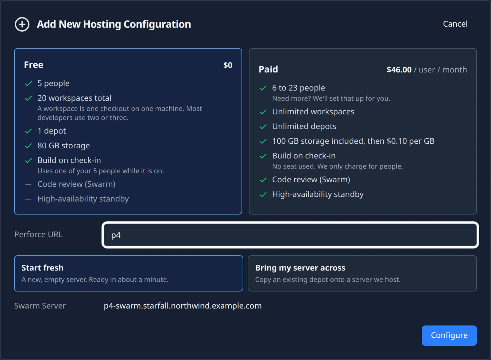Focus the Perforce URL input field
Screen dimensions: 491x360
tap(290, 235)
